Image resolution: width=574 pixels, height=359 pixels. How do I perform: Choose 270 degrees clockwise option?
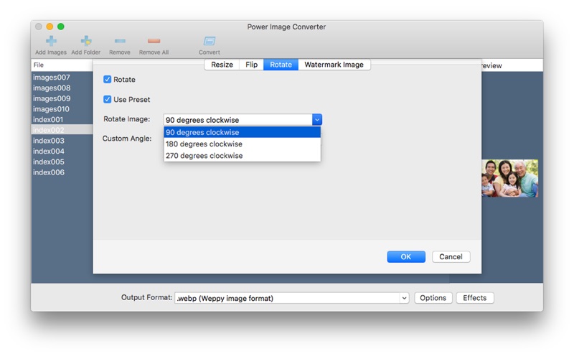click(242, 156)
